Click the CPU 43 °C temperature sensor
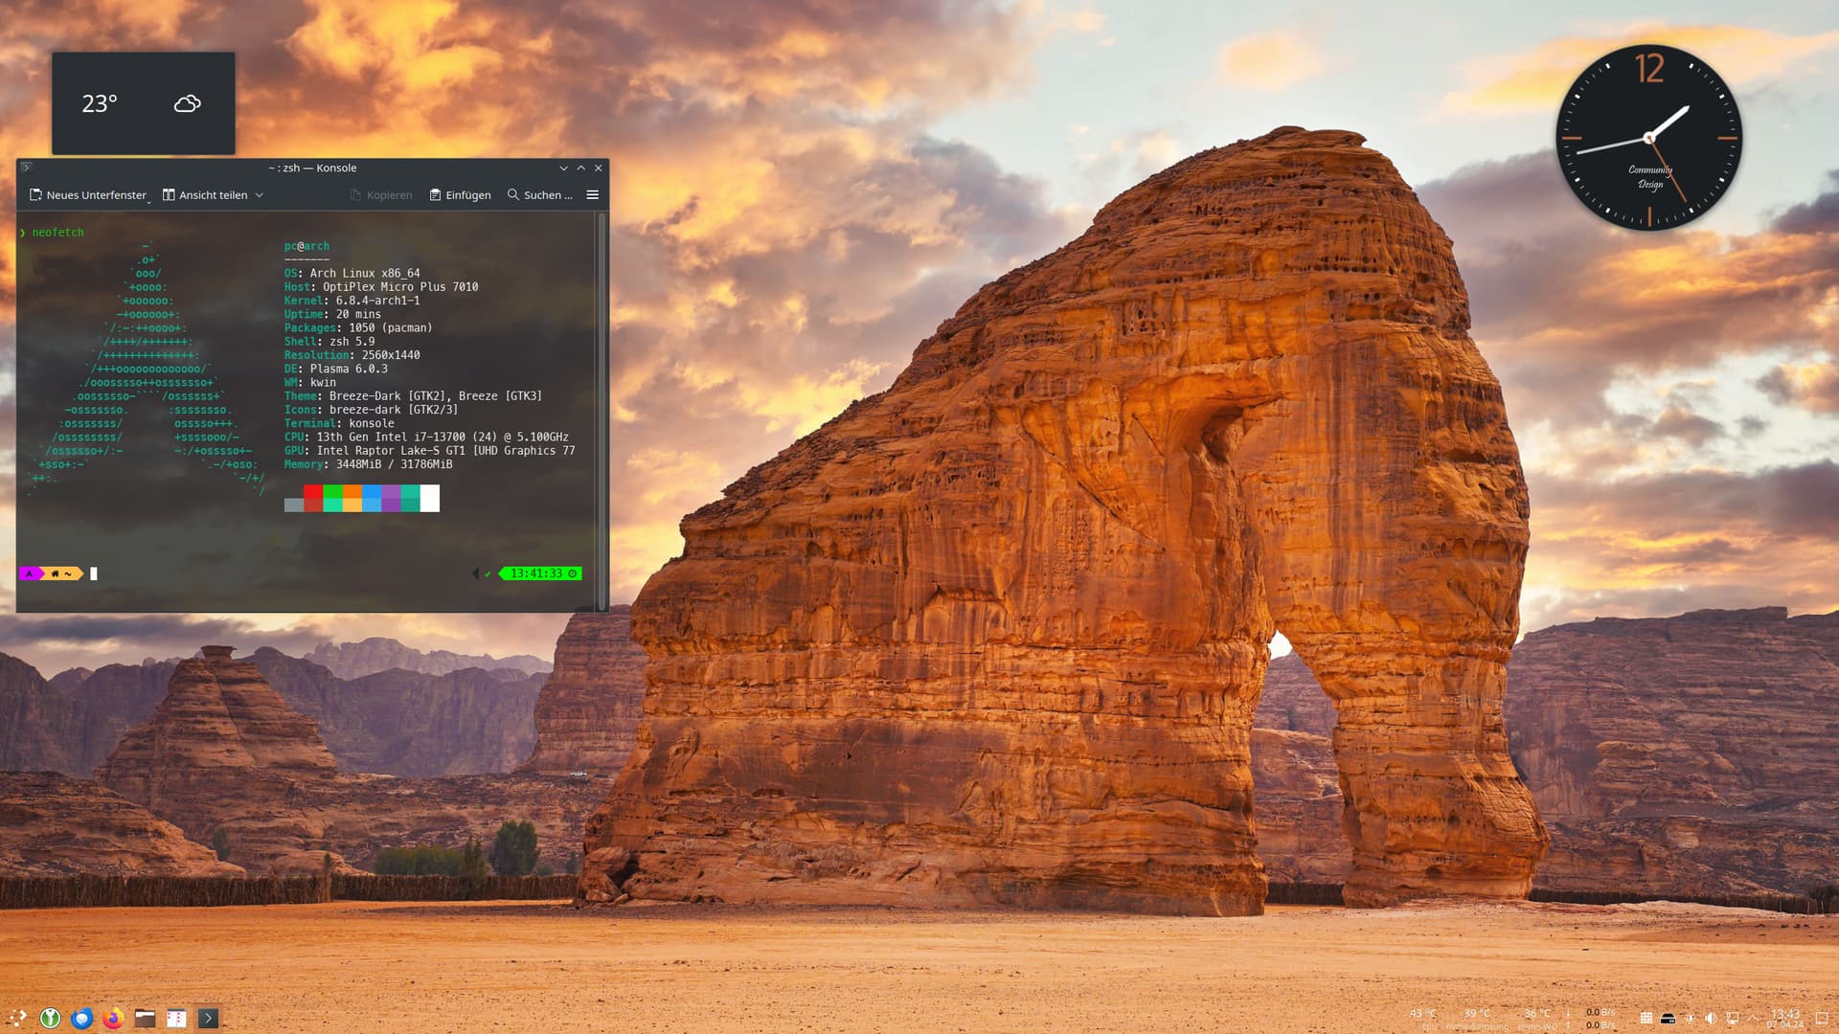The width and height of the screenshot is (1839, 1034). [1423, 1018]
